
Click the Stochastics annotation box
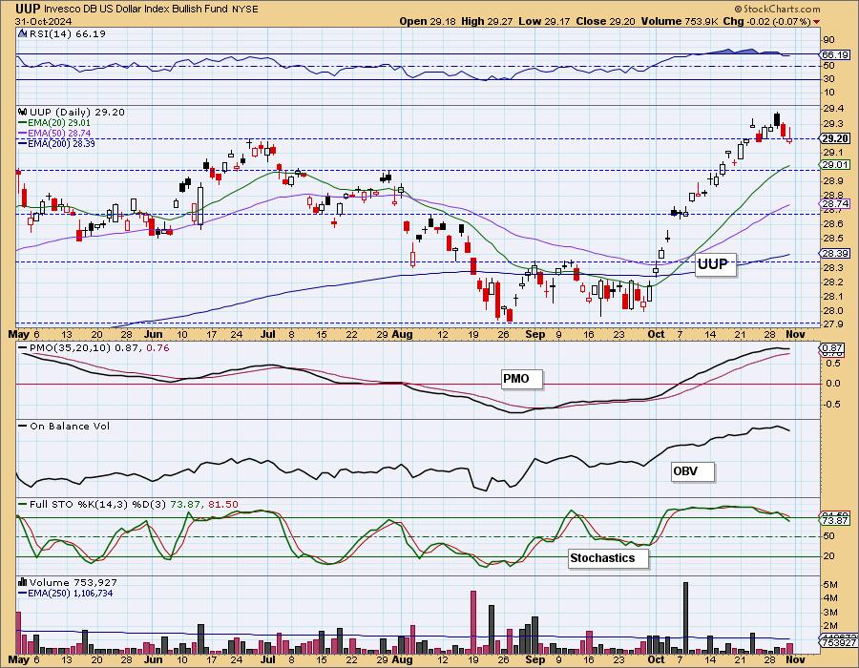click(608, 558)
